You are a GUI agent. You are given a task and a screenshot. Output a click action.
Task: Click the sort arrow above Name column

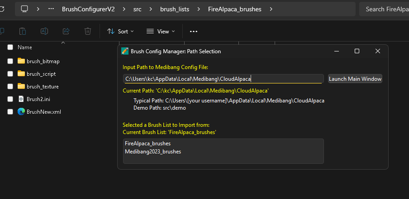(x=63, y=42)
